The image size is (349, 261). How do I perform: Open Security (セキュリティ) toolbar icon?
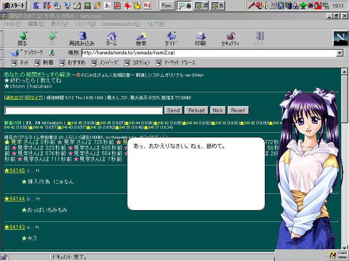pyautogui.click(x=230, y=39)
